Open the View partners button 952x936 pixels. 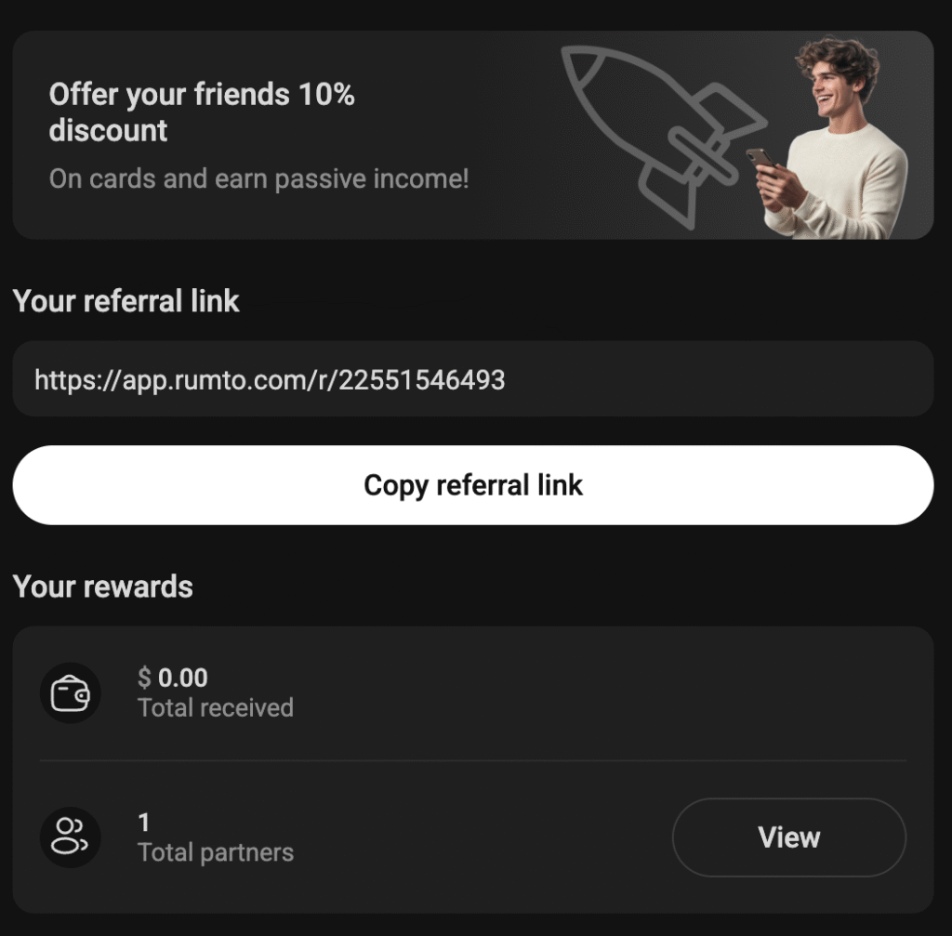[789, 837]
